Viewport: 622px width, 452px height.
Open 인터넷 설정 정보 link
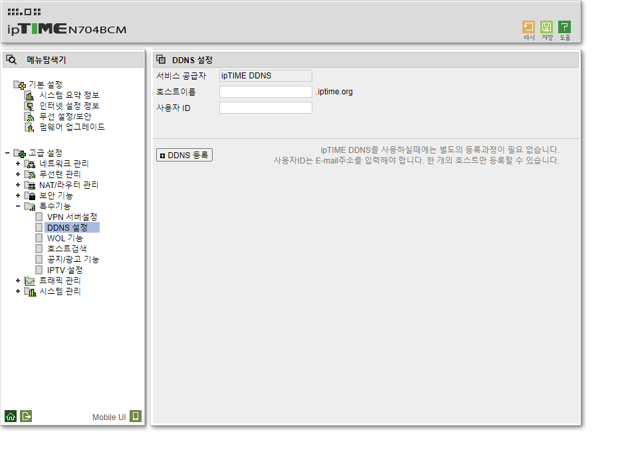[x=69, y=106]
